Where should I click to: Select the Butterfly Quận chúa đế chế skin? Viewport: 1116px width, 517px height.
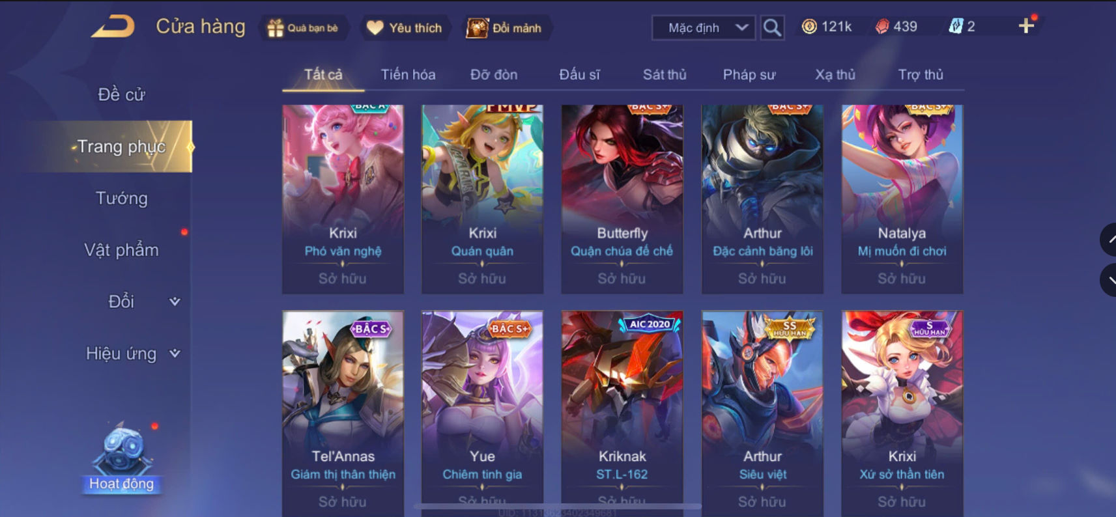tap(622, 199)
